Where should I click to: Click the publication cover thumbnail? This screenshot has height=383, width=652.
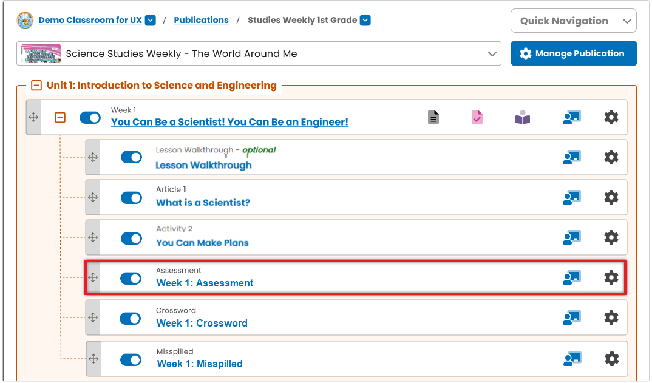click(x=41, y=53)
